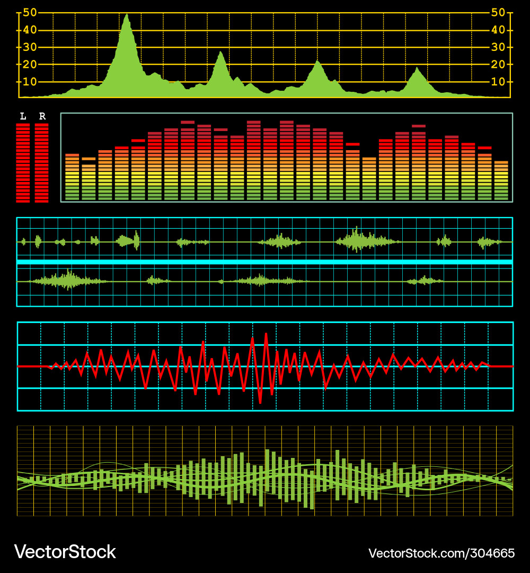Select the "R" channel label
530x573 pixels.
click(x=42, y=116)
